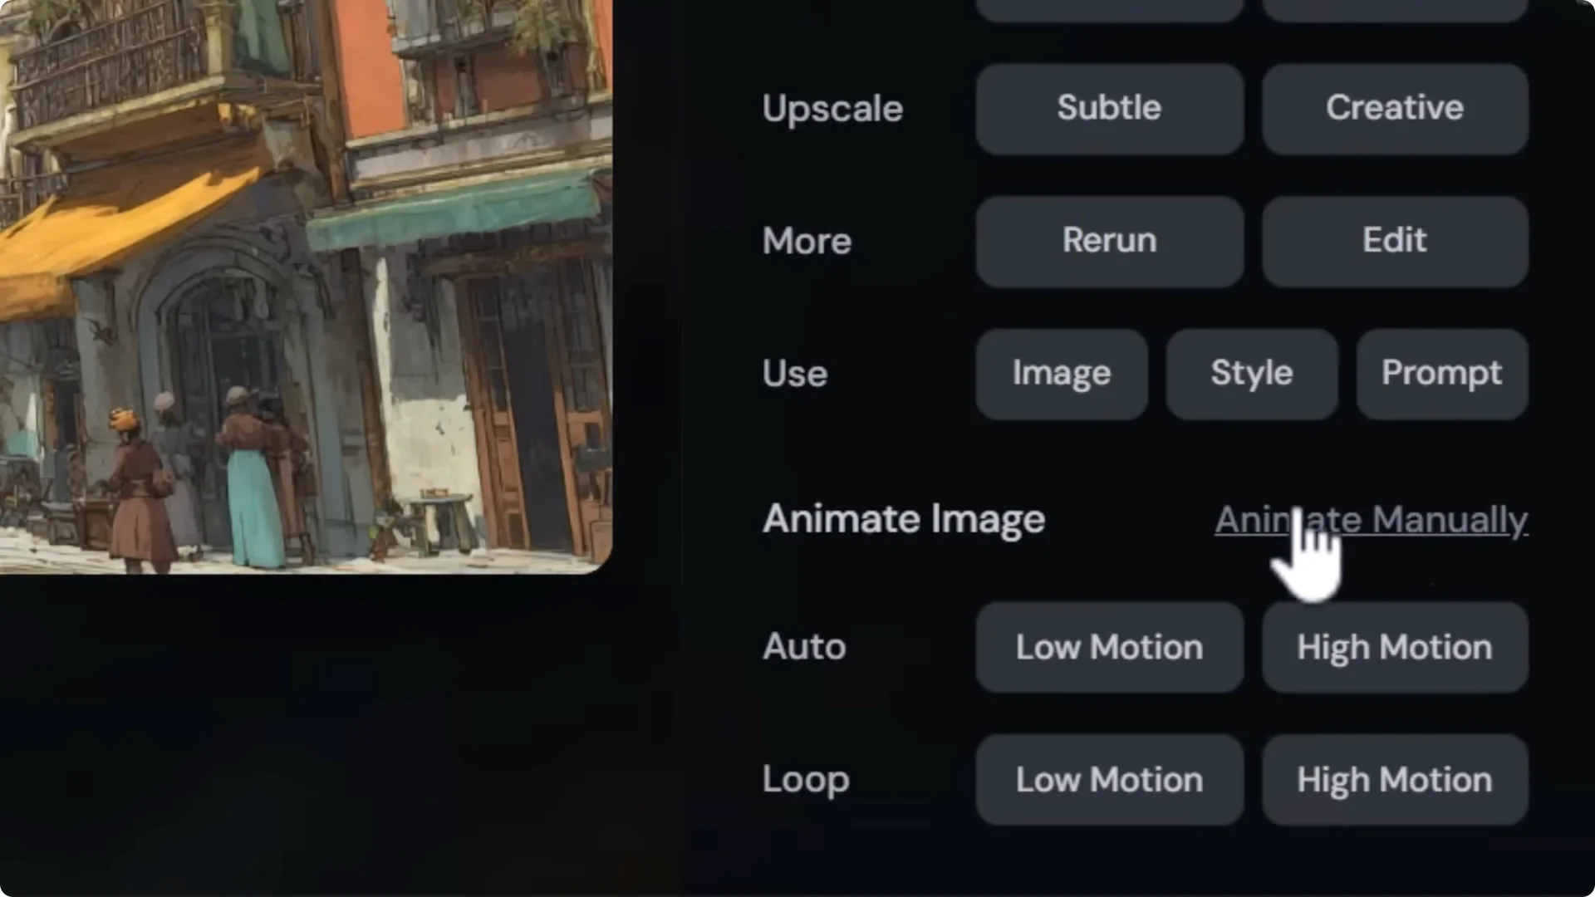Animate with Auto High Motion

pos(1394,647)
